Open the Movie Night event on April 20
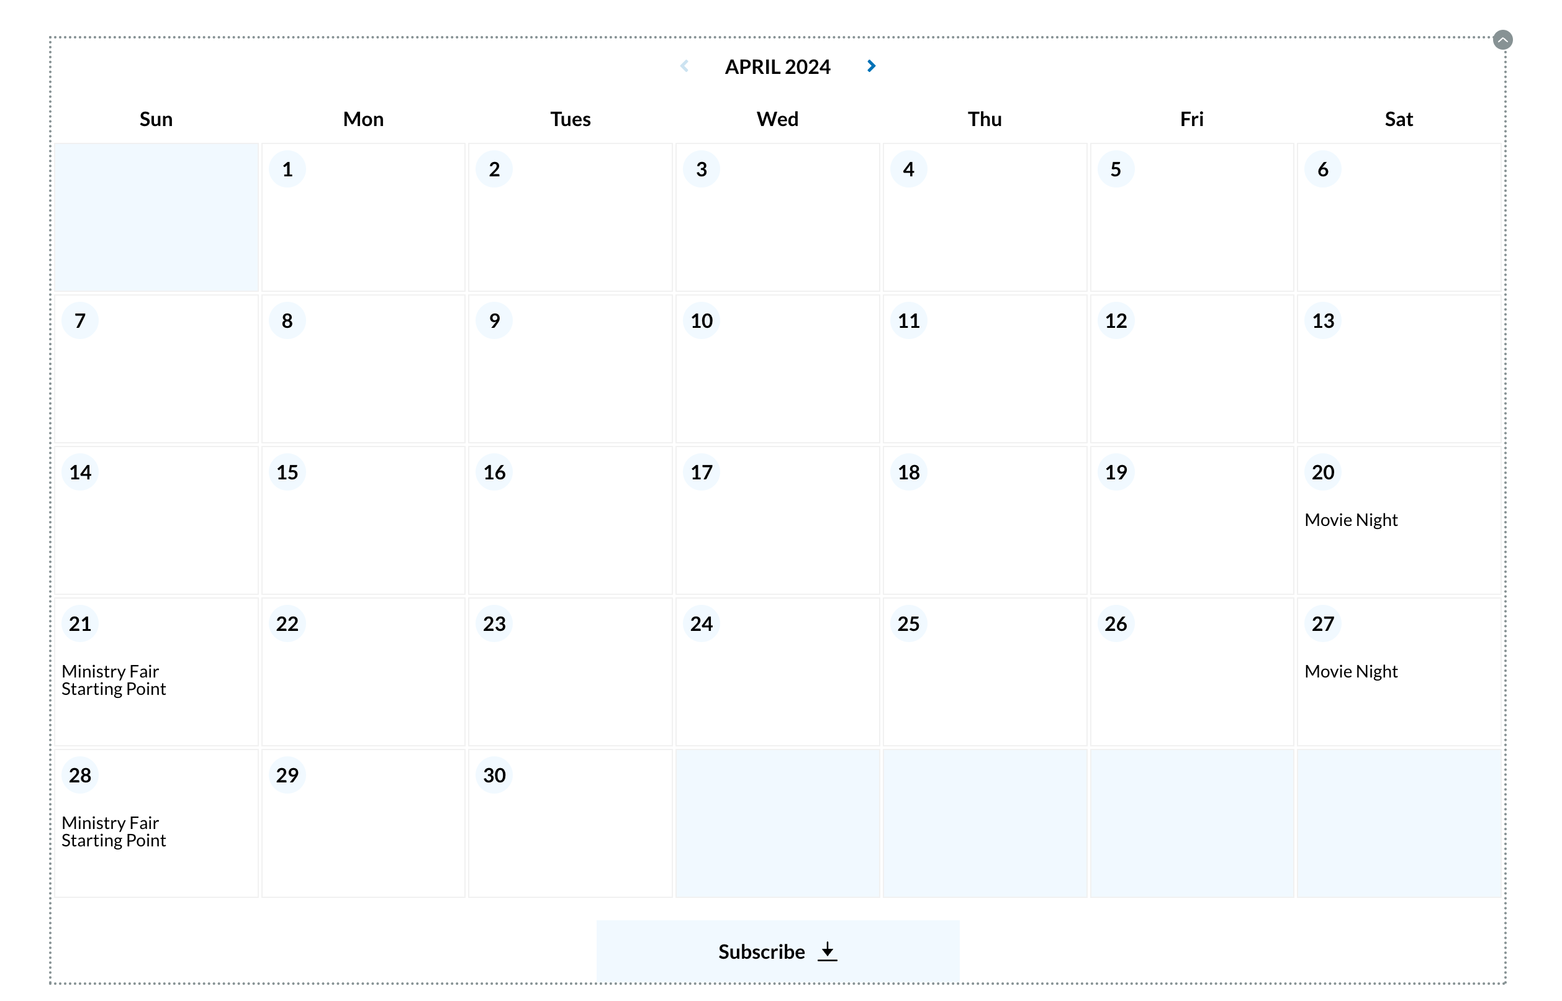Screen dimensions: 1562x1001 pyautogui.click(x=1351, y=519)
